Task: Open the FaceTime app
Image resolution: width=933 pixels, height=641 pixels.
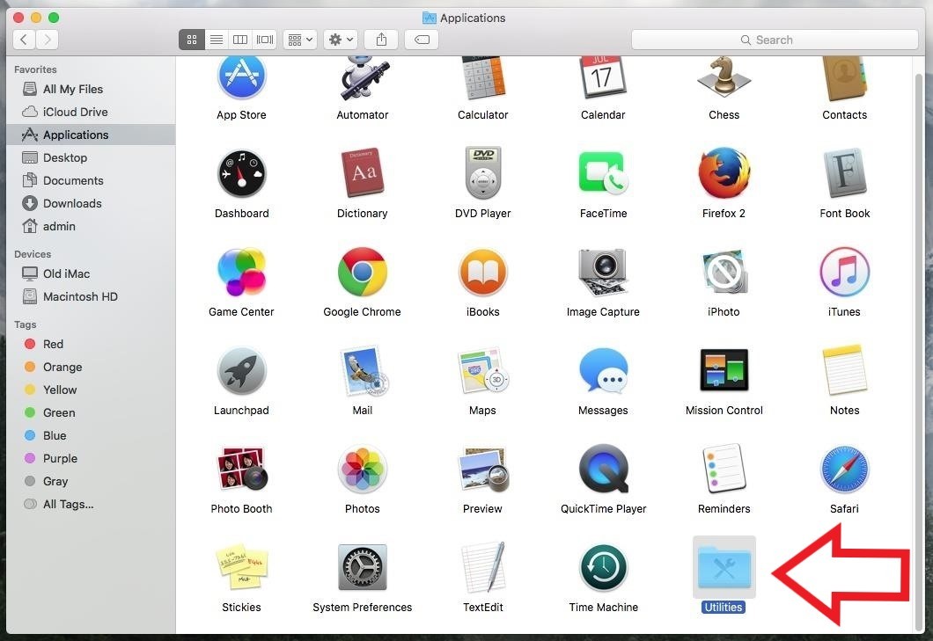Action: click(x=603, y=172)
